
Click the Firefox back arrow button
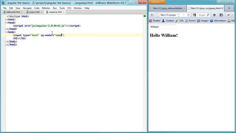pos(152,15)
